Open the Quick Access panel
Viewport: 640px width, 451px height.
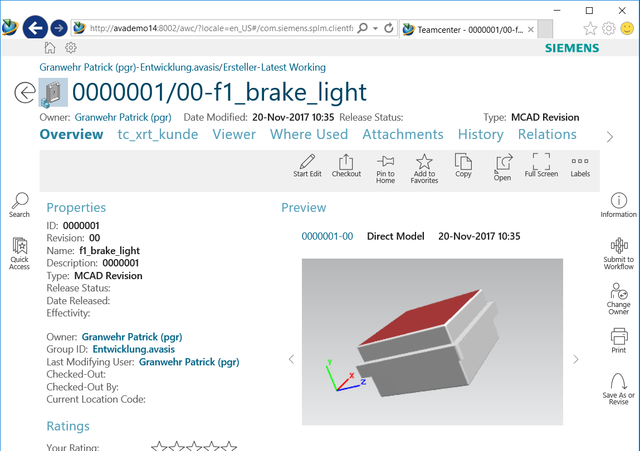pos(19,246)
